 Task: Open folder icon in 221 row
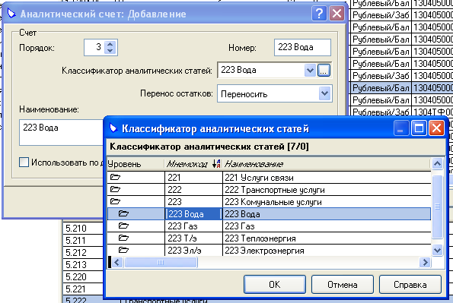click(x=115, y=177)
